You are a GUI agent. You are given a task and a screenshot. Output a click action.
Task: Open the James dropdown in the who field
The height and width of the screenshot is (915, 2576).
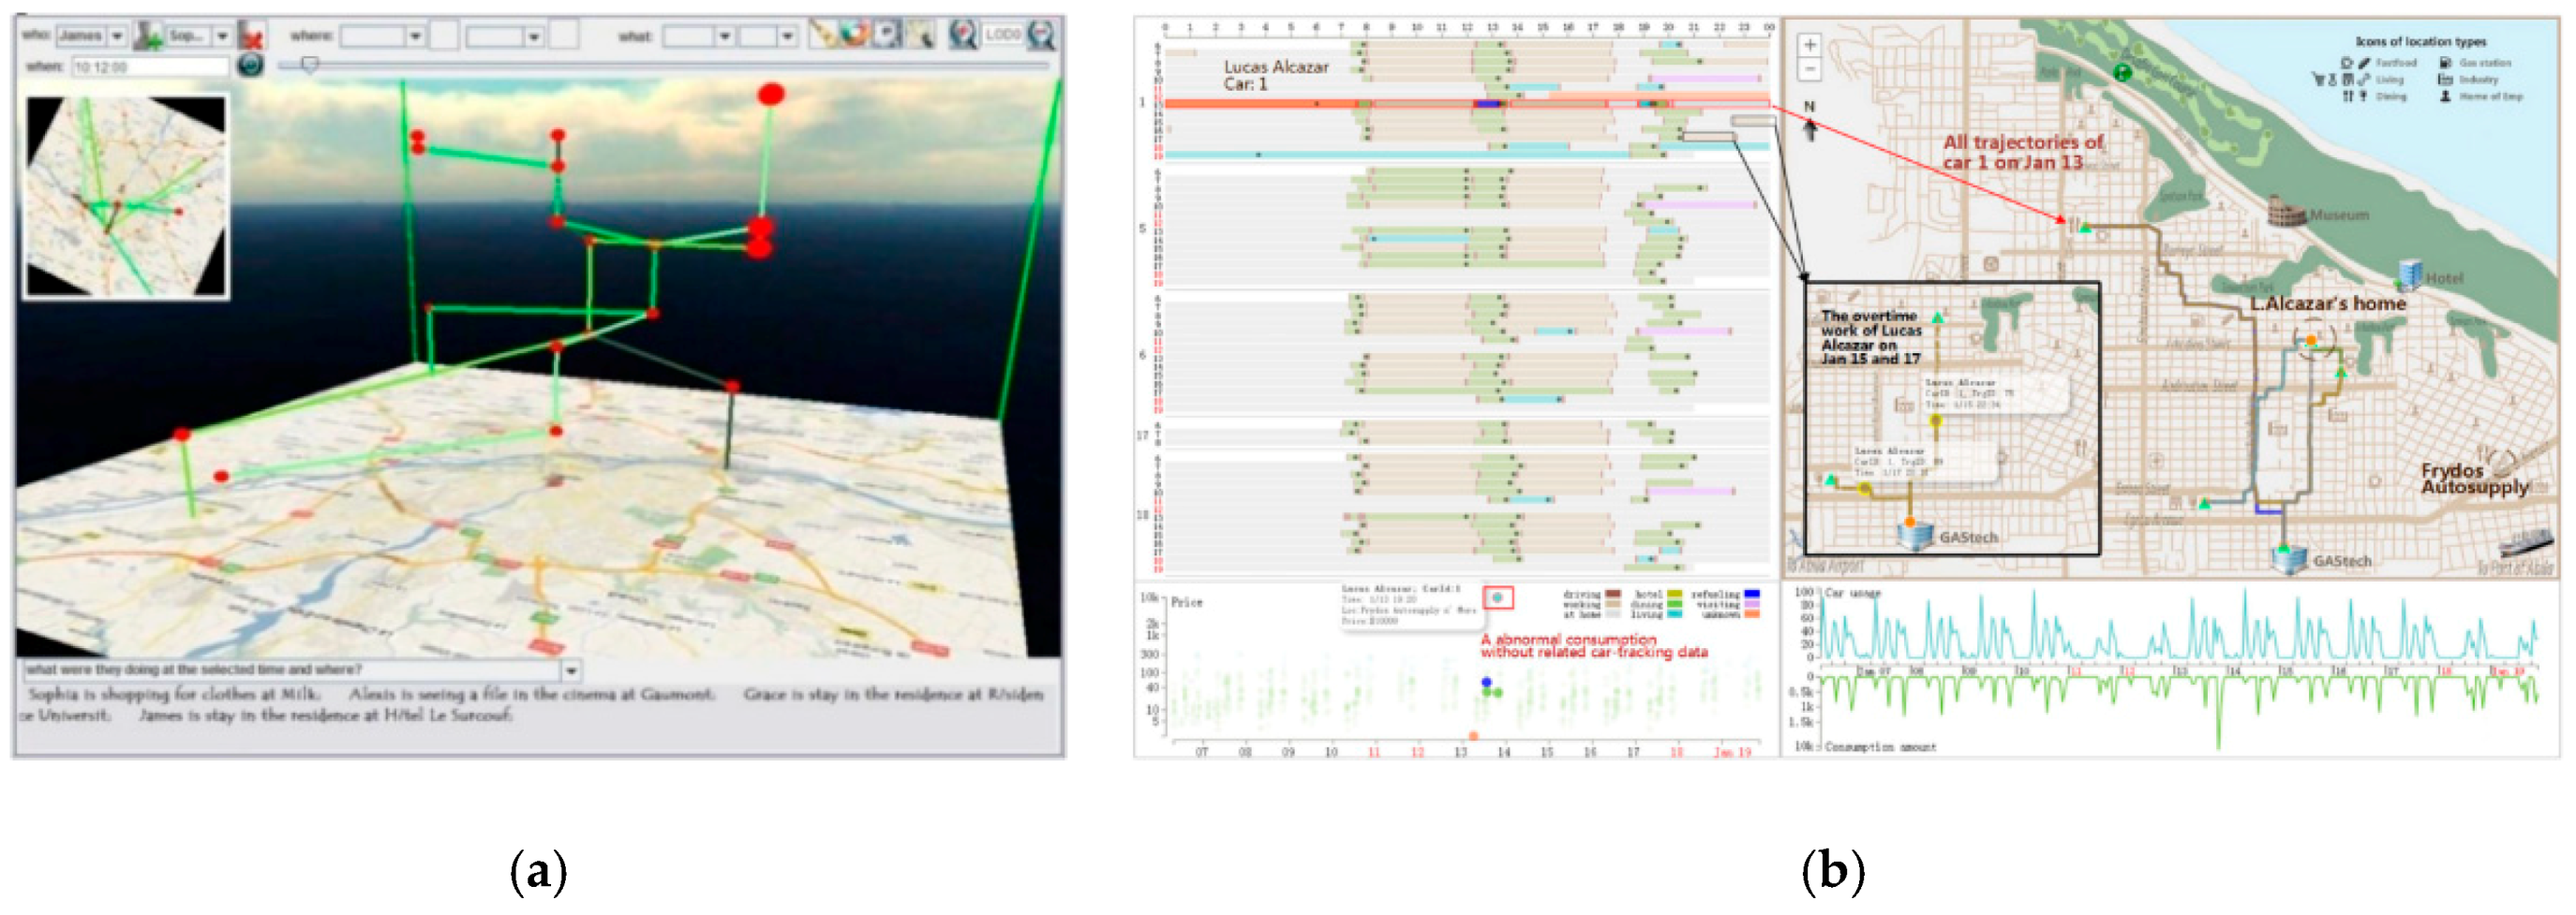click(117, 36)
